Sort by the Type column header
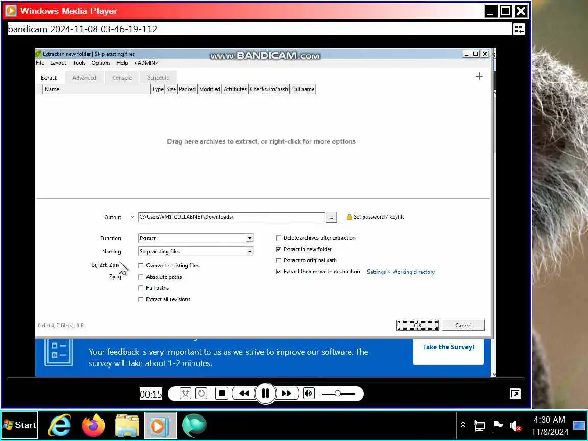The width and height of the screenshot is (588, 441). pos(158,89)
